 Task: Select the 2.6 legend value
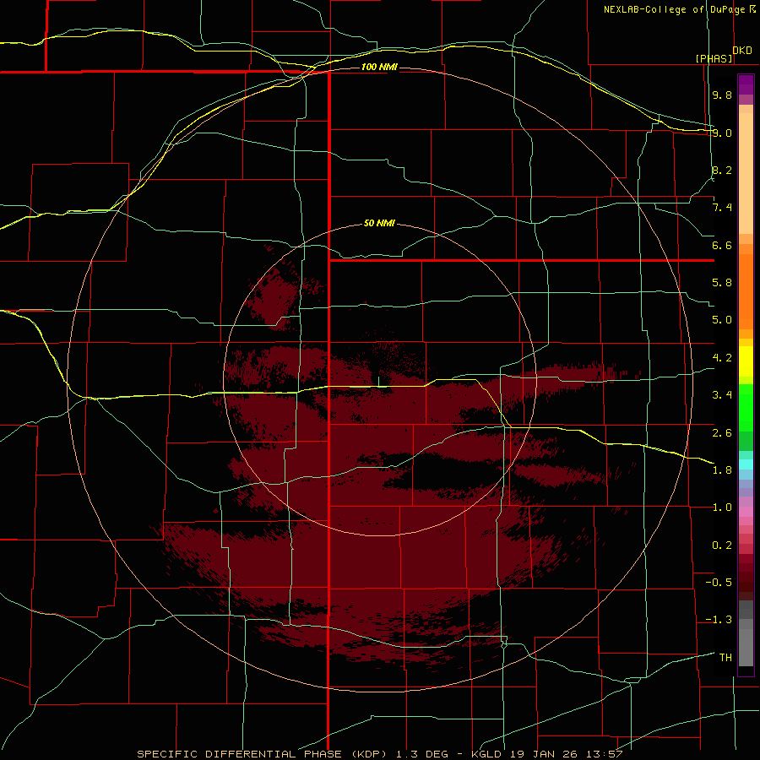click(x=722, y=433)
